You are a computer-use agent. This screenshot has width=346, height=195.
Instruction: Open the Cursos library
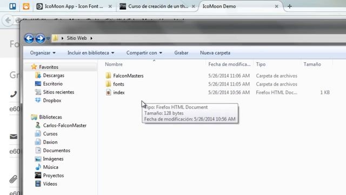pos(50,134)
